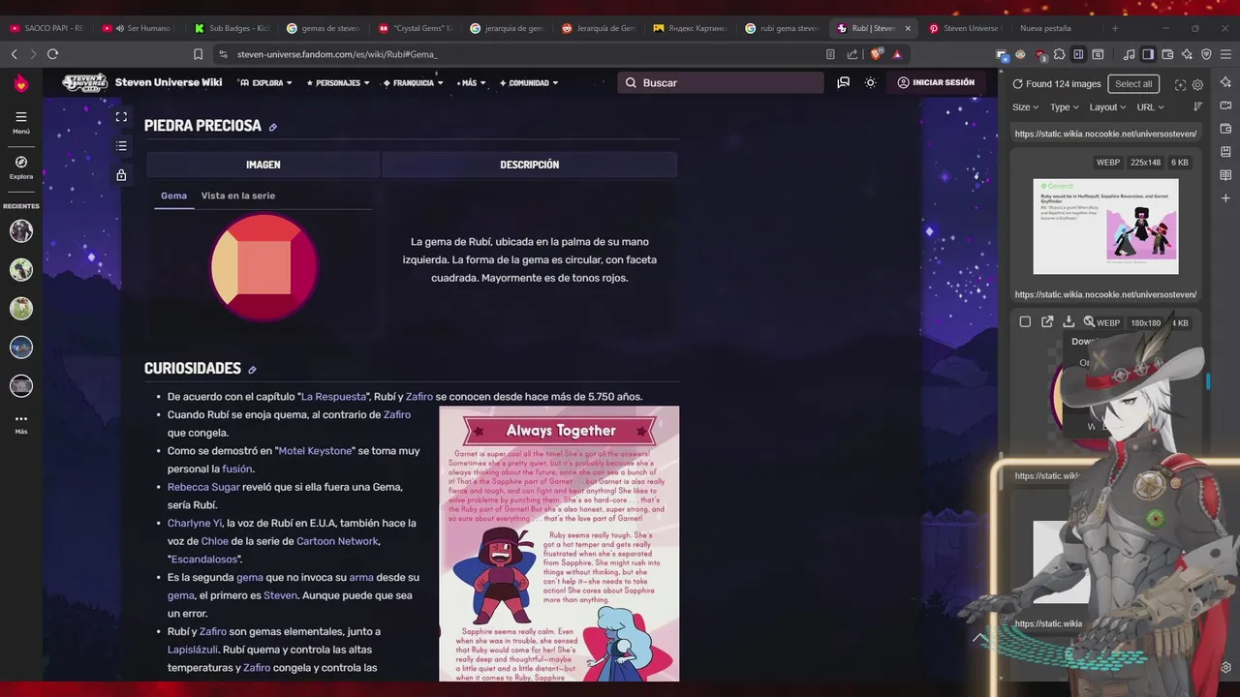
Task: Click the share page icon in address bar
Action: tap(852, 54)
